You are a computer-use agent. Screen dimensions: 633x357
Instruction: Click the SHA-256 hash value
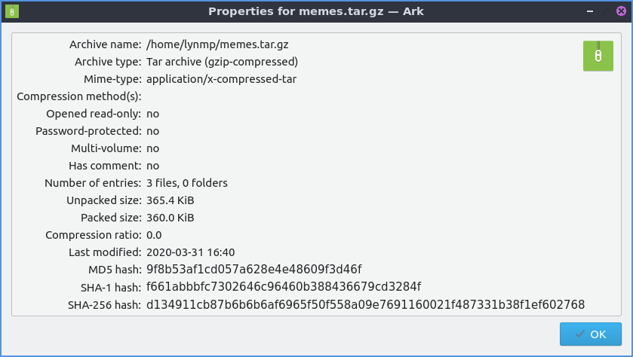365,304
